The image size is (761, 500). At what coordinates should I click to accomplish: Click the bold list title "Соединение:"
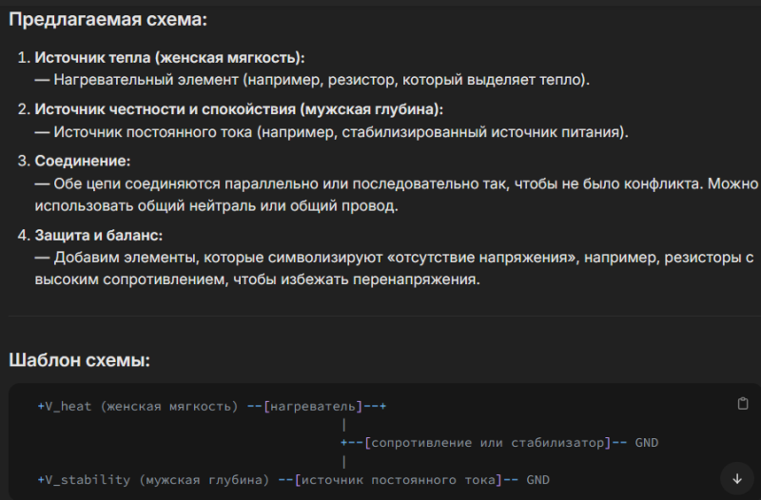pos(83,161)
